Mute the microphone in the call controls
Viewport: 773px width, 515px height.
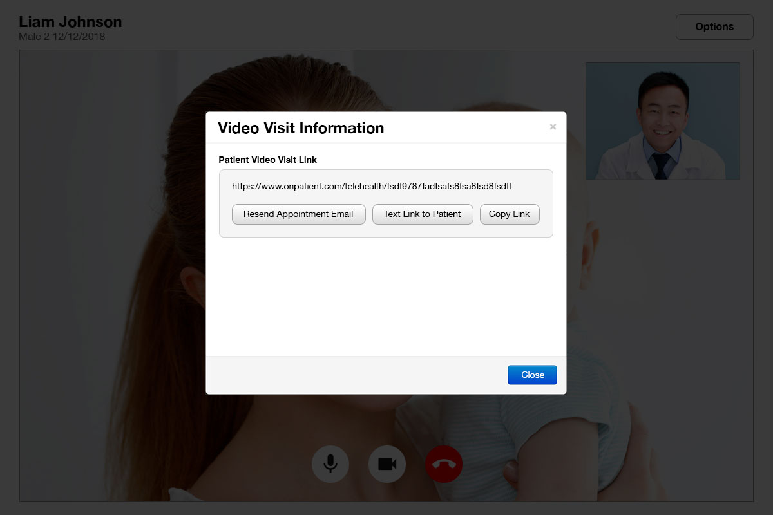coord(330,464)
